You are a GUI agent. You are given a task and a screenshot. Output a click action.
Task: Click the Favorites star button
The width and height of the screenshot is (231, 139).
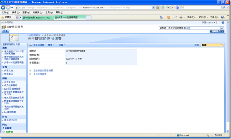coord(6,17)
